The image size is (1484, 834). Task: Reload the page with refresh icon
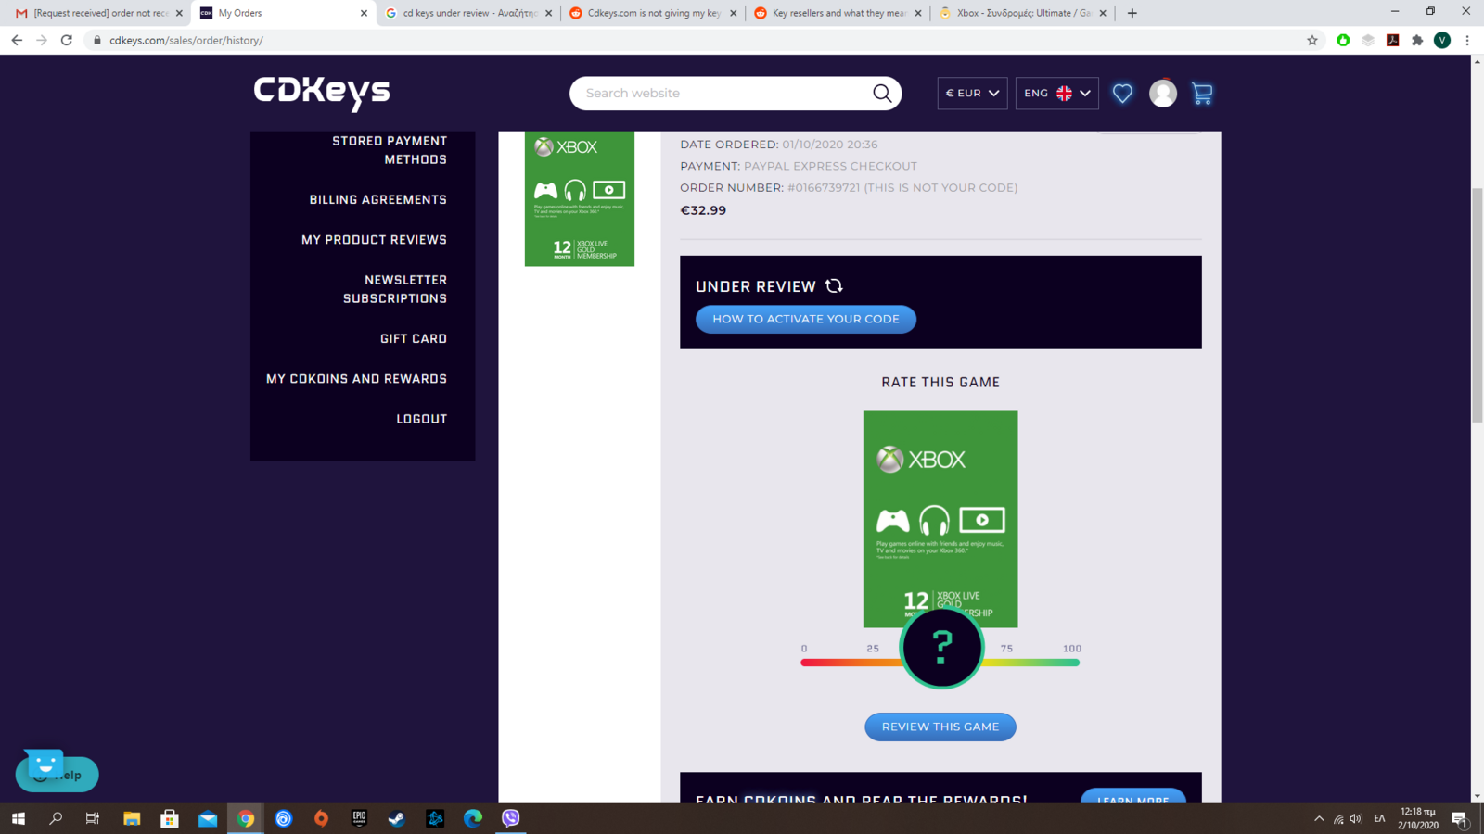(x=67, y=40)
